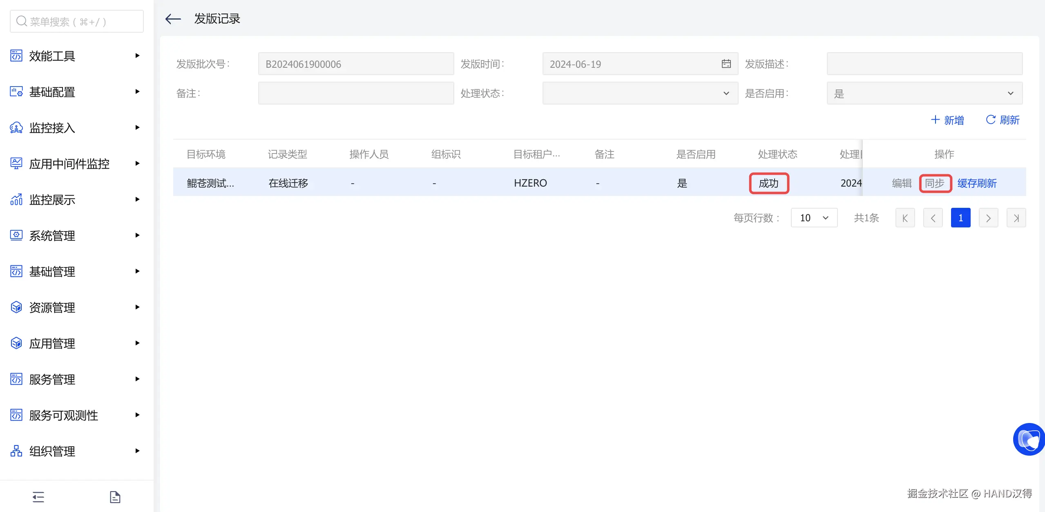This screenshot has width=1045, height=512.
Task: Click the next page arrow
Action: [988, 218]
